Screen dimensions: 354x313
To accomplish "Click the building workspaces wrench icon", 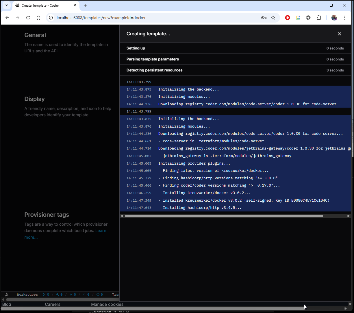I will [58, 294].
